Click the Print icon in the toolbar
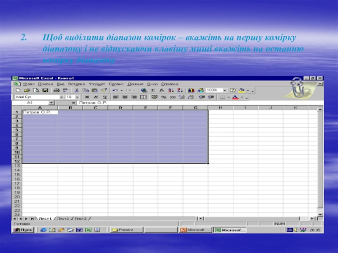Viewport: 338px width, 253px height. 56,90
